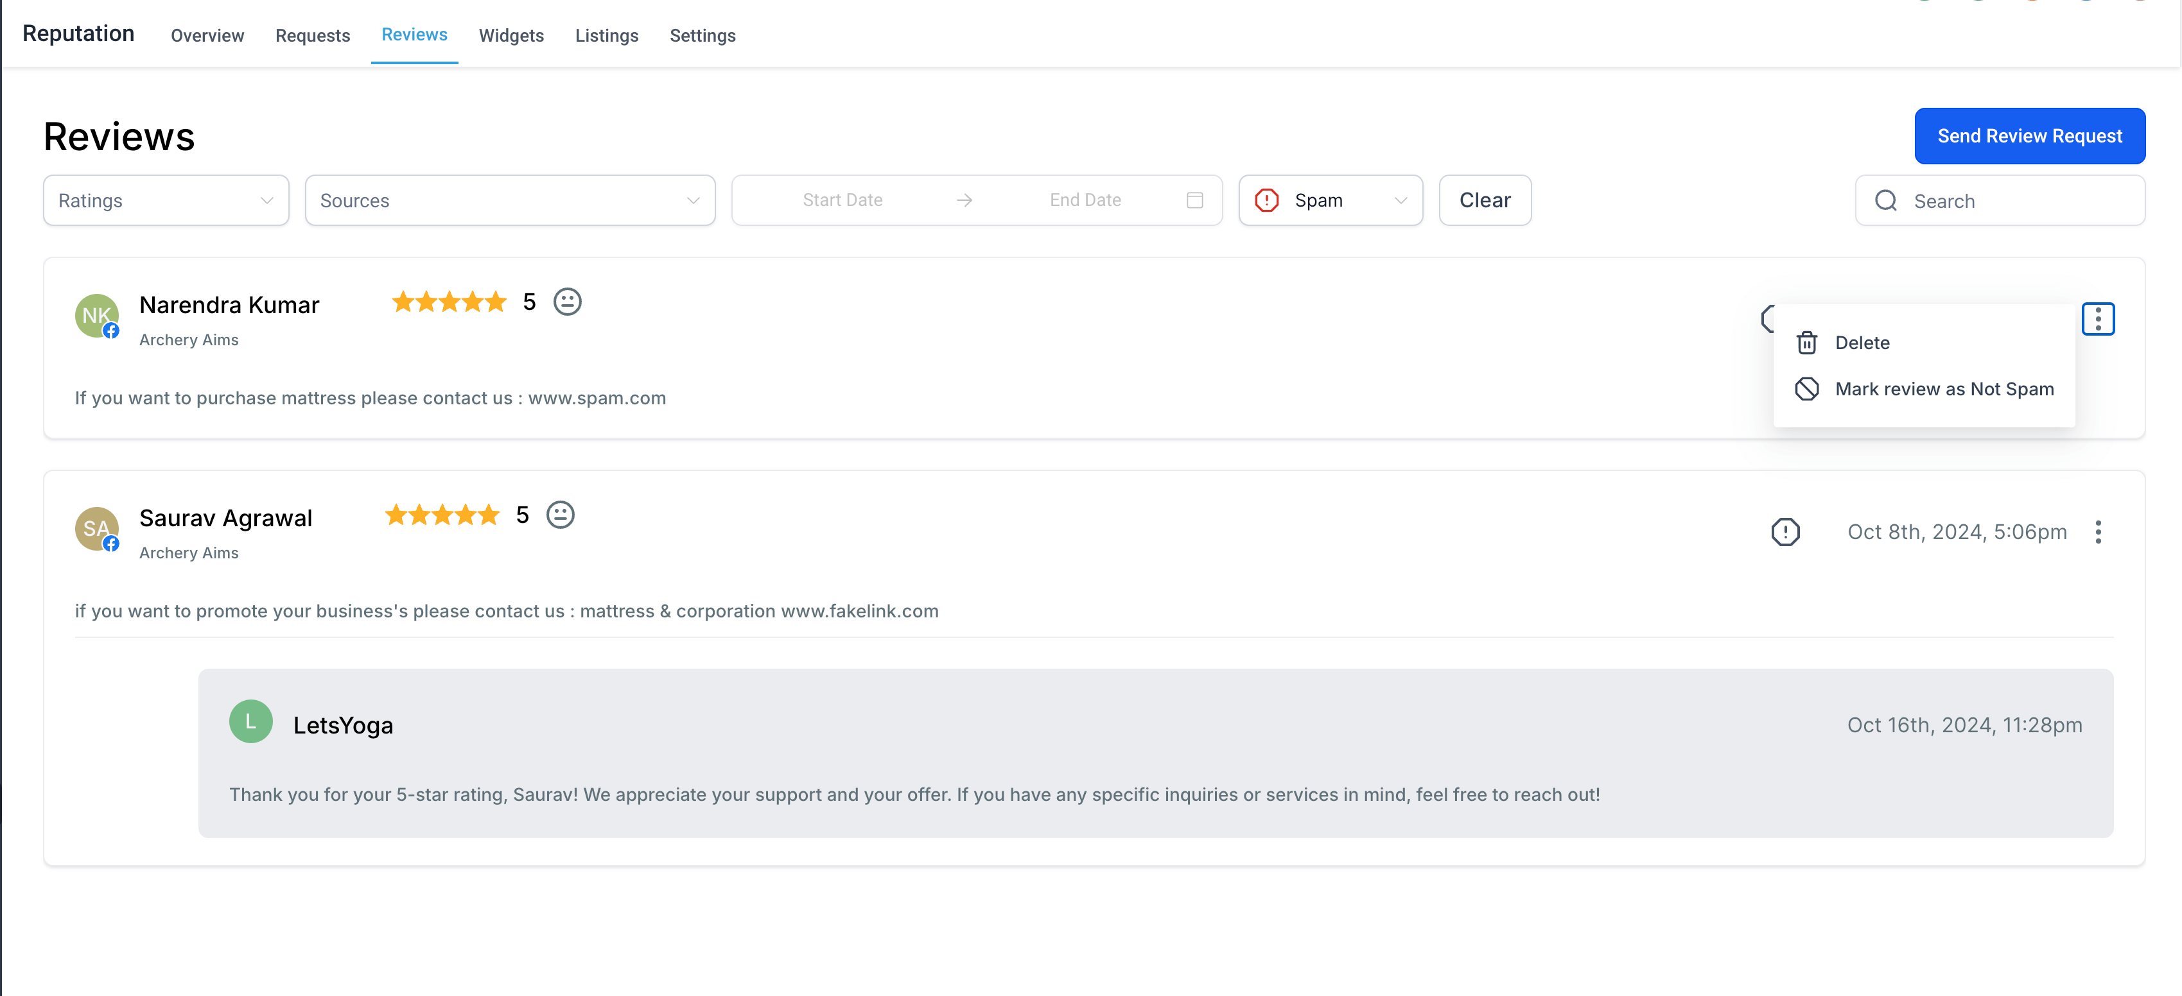Open the Listings tab
Screen dimensions: 2182x996
606,35
